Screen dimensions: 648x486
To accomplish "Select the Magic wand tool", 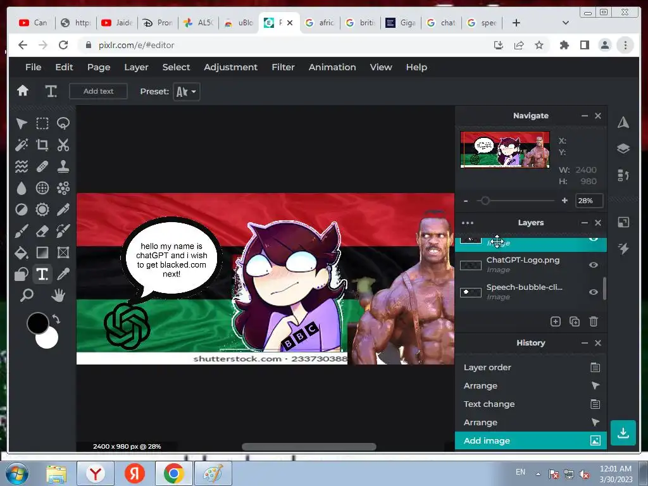I will 22,145.
